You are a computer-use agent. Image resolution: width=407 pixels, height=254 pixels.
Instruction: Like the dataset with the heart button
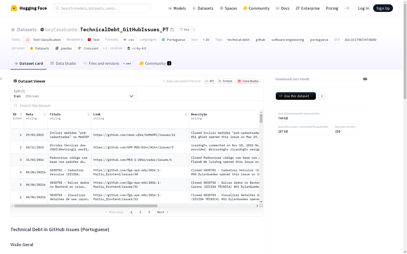(x=185, y=29)
